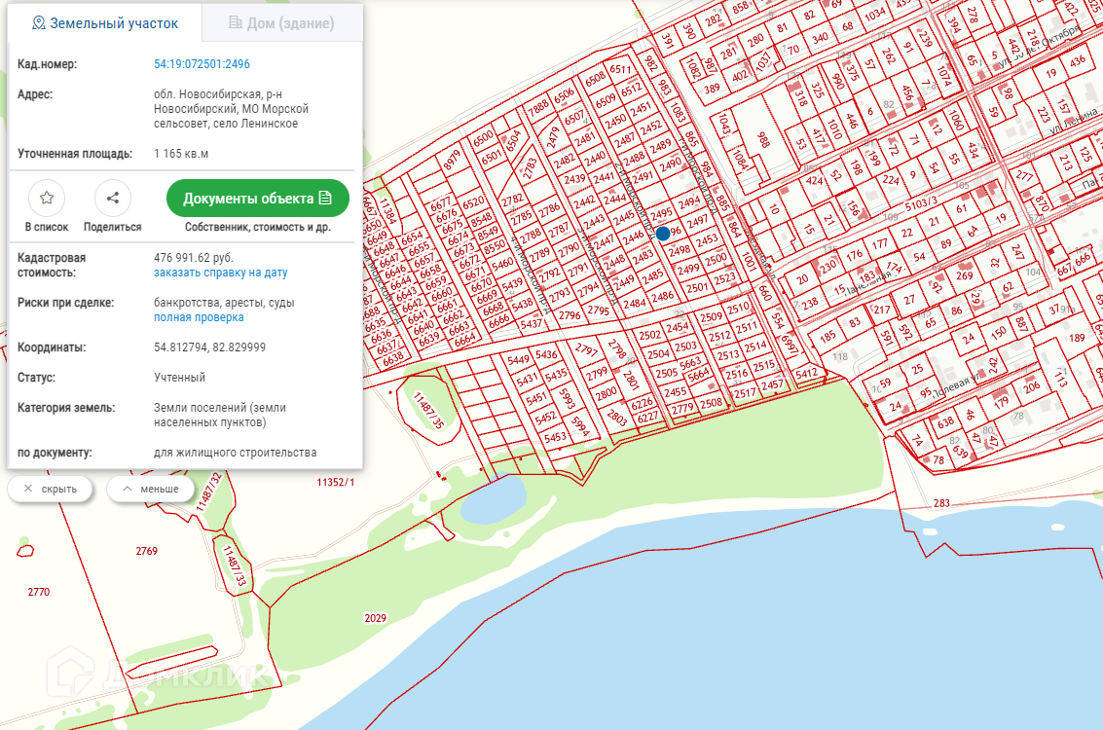
Task: Select map parcel 2498
Action: 680,251
